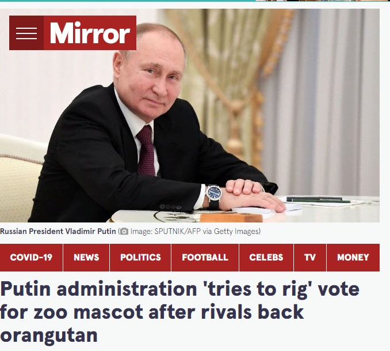Screen dimensions: 390x351
Task: Go to the NEWS section
Action: (86, 258)
